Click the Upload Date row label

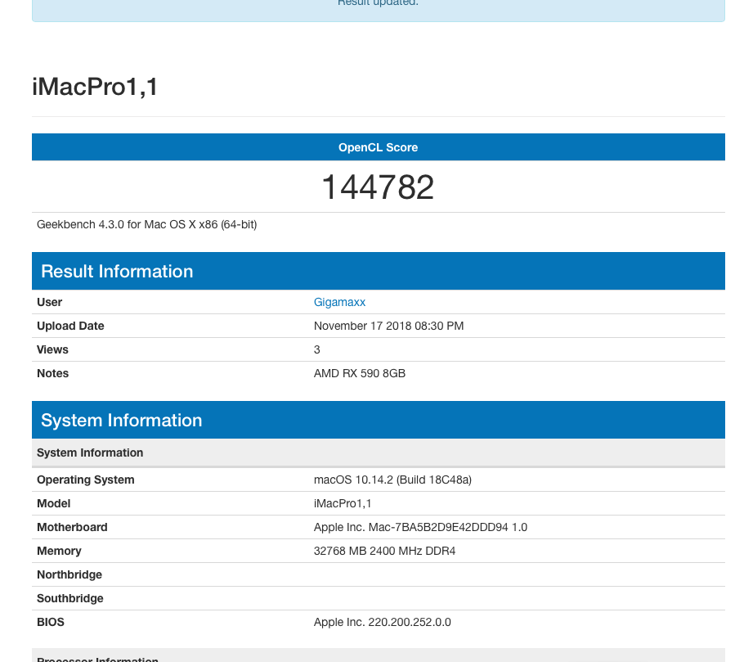[x=70, y=326]
